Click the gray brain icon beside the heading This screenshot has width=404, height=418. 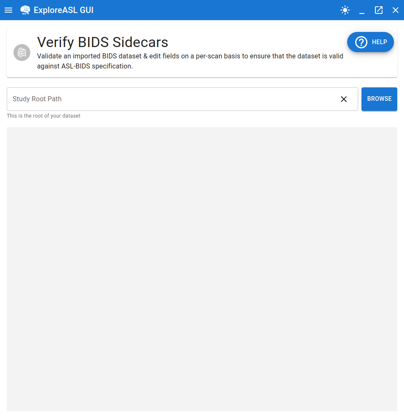coord(22,52)
